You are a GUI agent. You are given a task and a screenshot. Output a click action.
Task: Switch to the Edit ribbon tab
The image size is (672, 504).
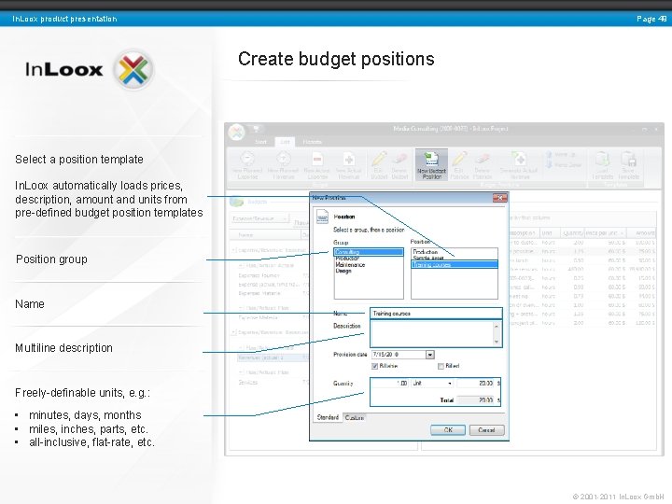(x=285, y=142)
